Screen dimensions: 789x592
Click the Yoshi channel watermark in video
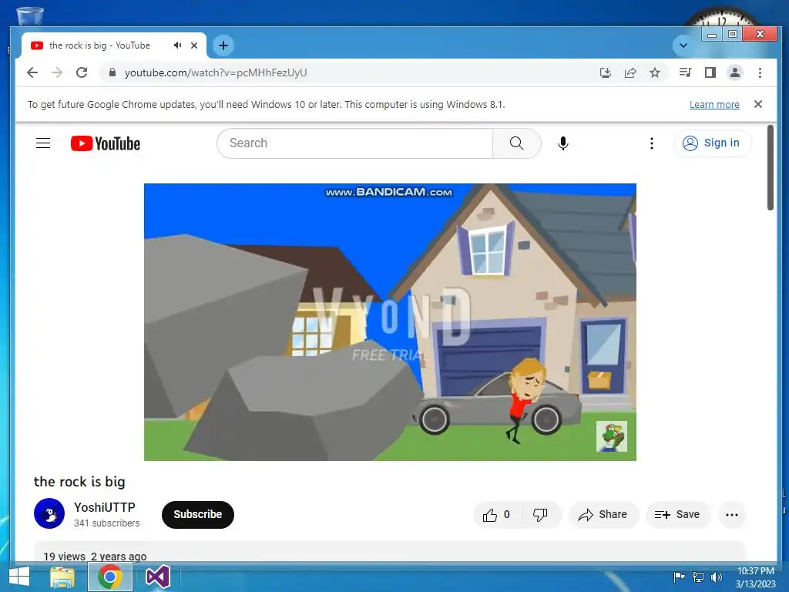coord(611,436)
